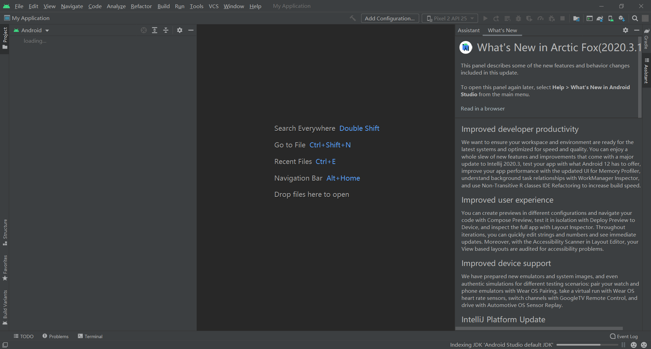
Task: Click Add Configuration button
Action: point(390,18)
